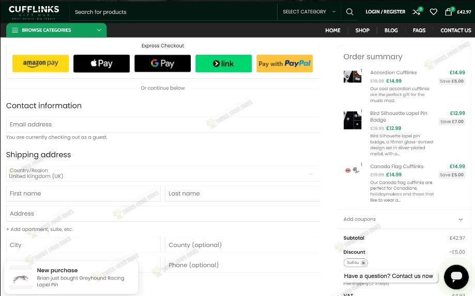
Task: Click the Accordion Cufflinks product name
Action: tap(393, 73)
